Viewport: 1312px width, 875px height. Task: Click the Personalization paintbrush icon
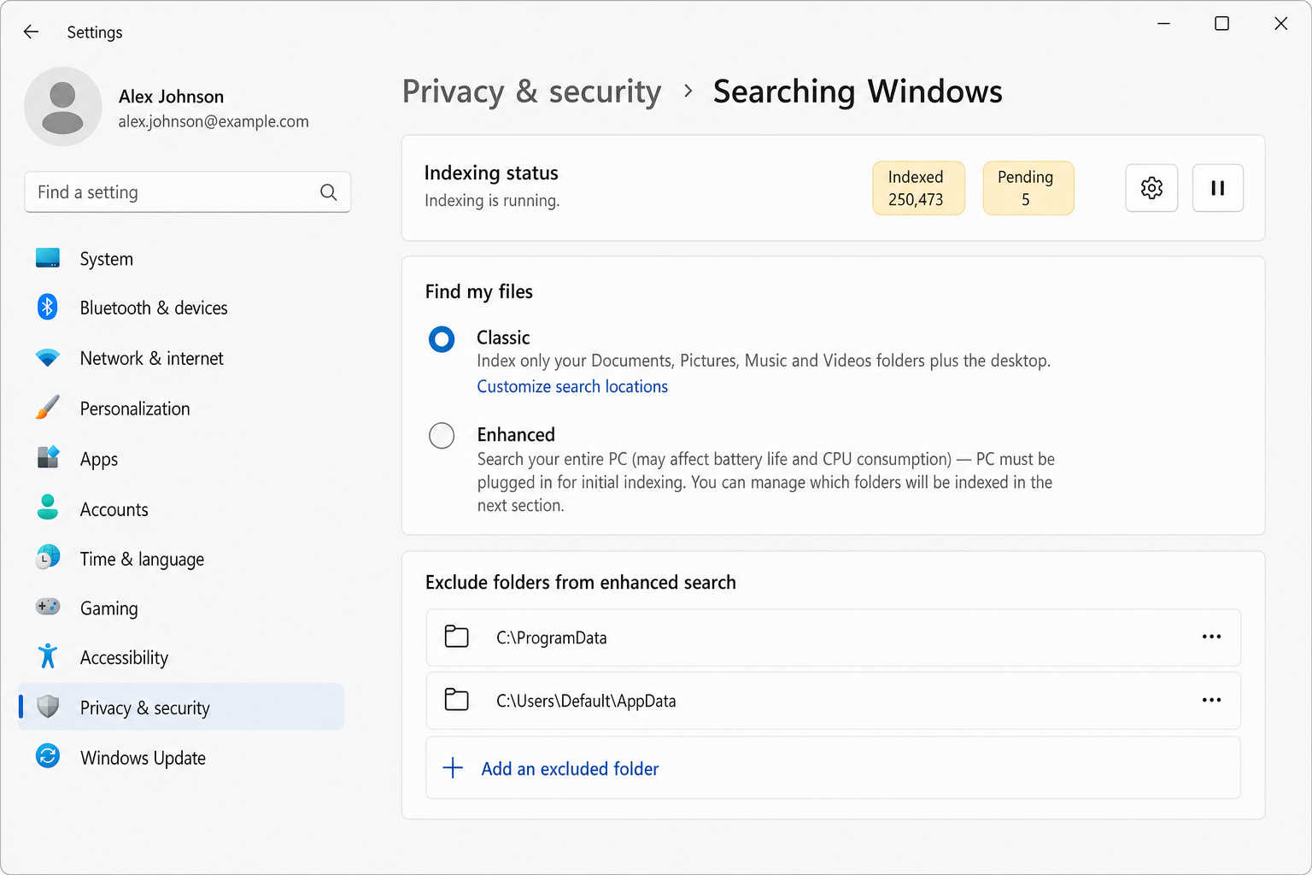point(48,408)
